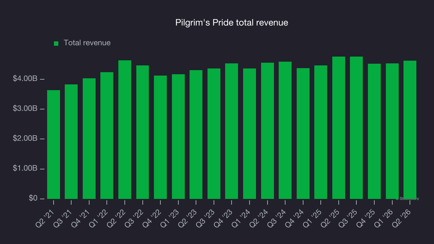Select the Q3 '21 revenue bar
Screen dimensions: 434x244
(71, 142)
